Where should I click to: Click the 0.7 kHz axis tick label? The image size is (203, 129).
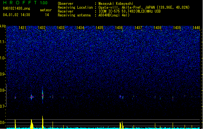coord(3,106)
